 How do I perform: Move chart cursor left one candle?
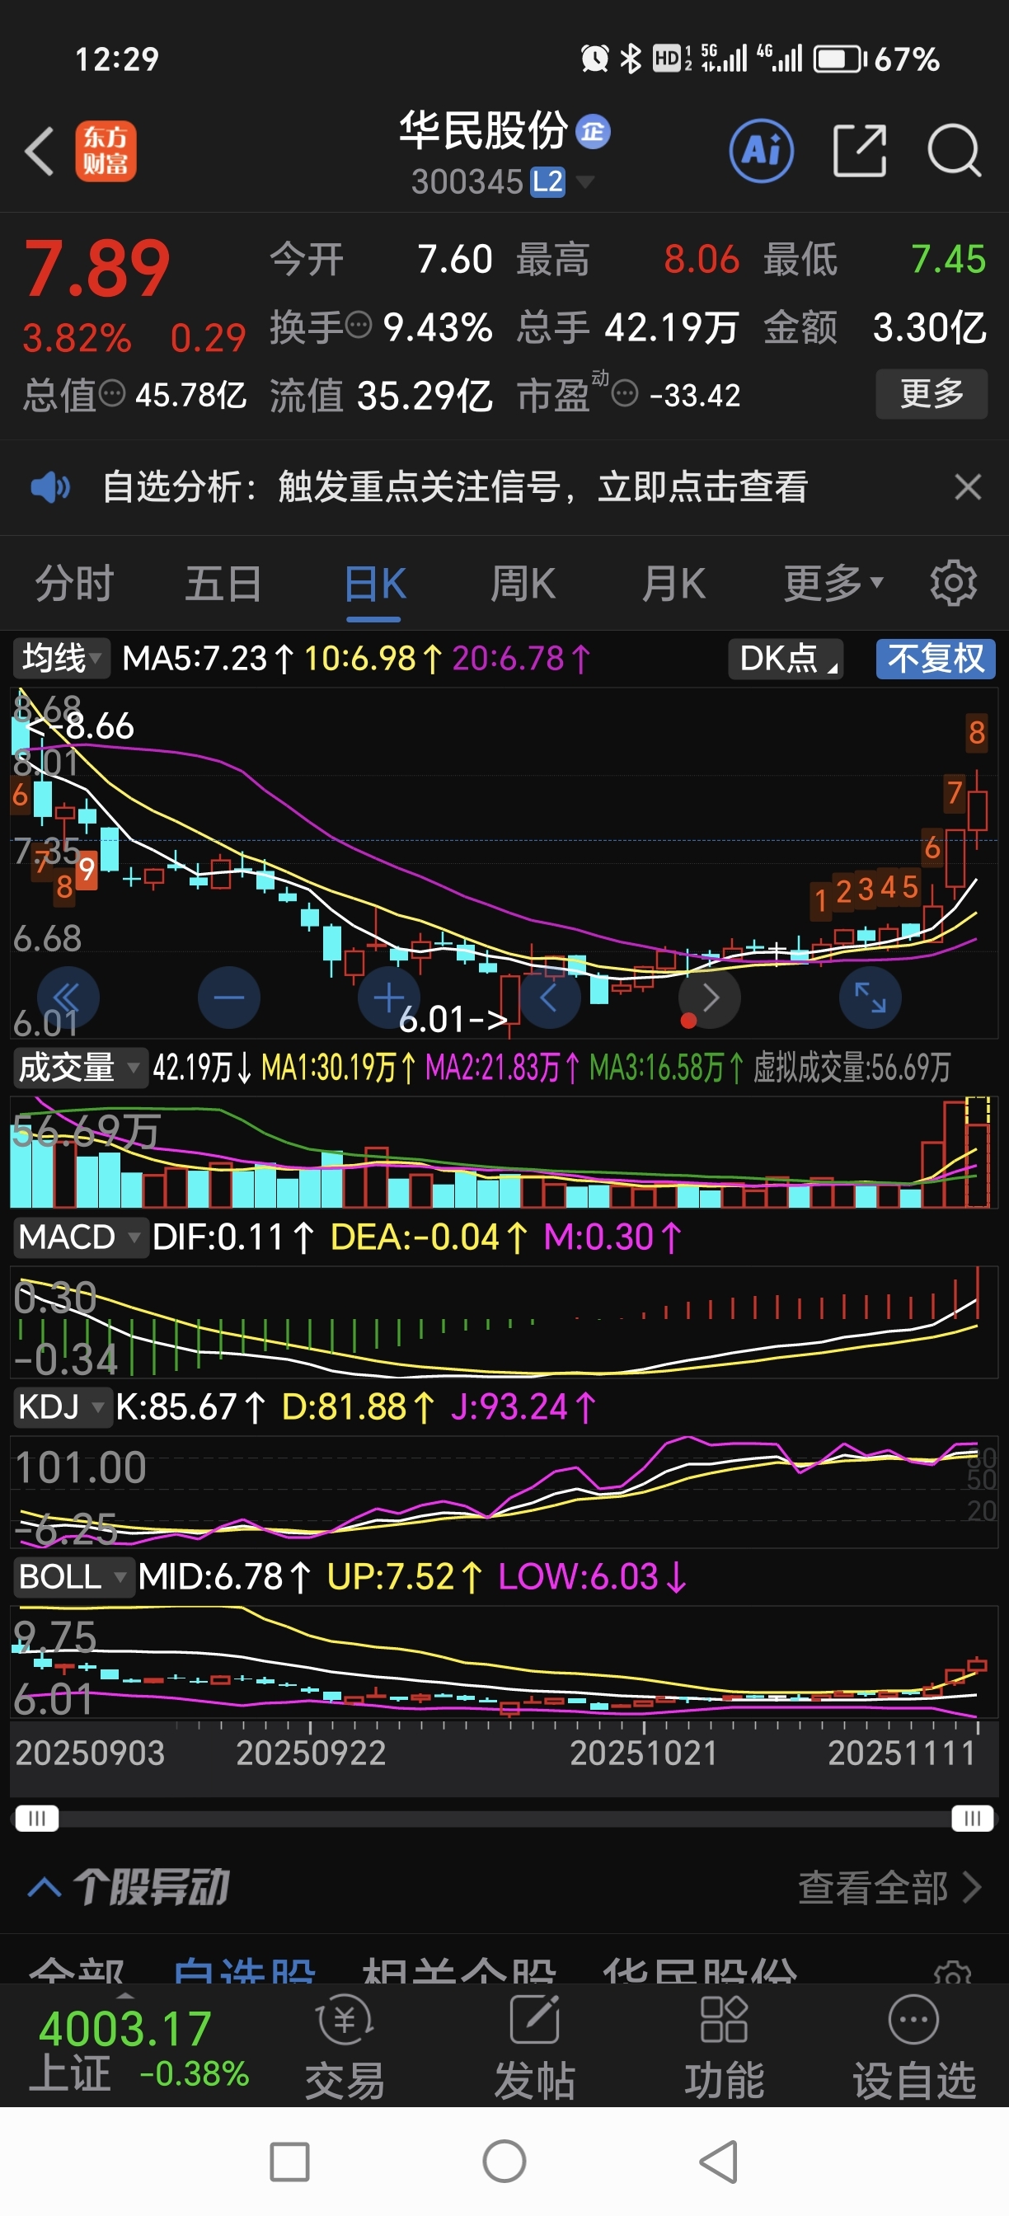550,998
